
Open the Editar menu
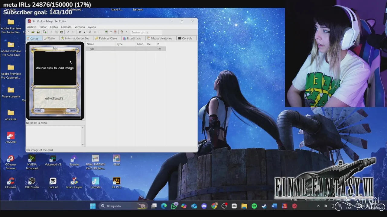(43, 27)
